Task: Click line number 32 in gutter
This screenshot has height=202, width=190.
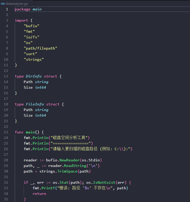Action: 6,182
